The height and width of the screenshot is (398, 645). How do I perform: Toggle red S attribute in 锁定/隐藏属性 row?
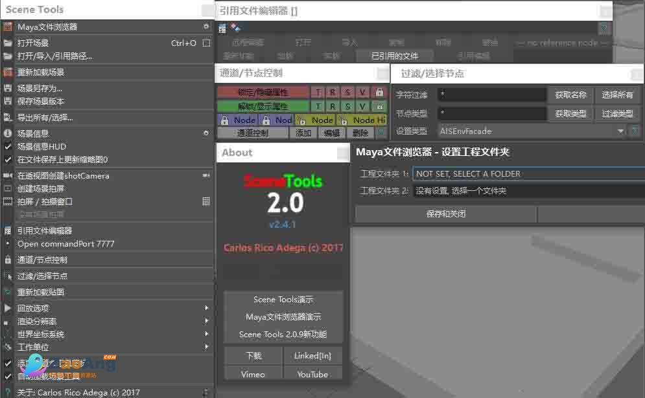click(347, 93)
